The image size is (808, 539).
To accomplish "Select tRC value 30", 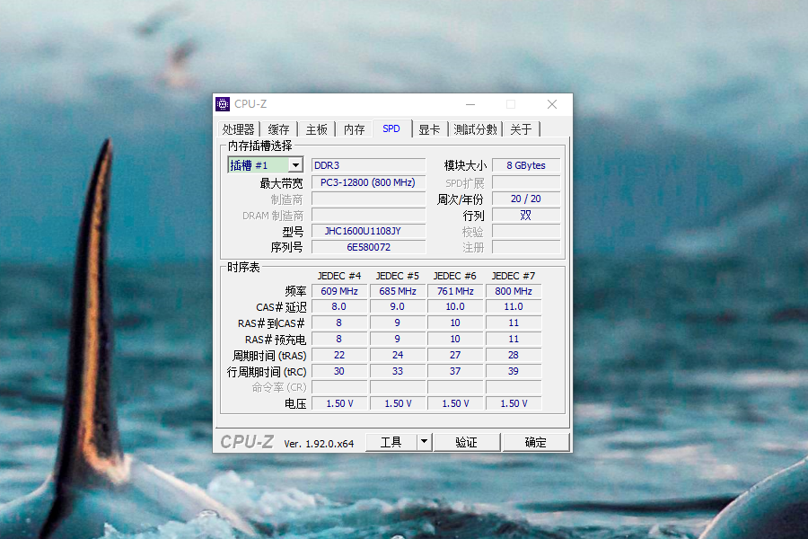I will click(339, 371).
